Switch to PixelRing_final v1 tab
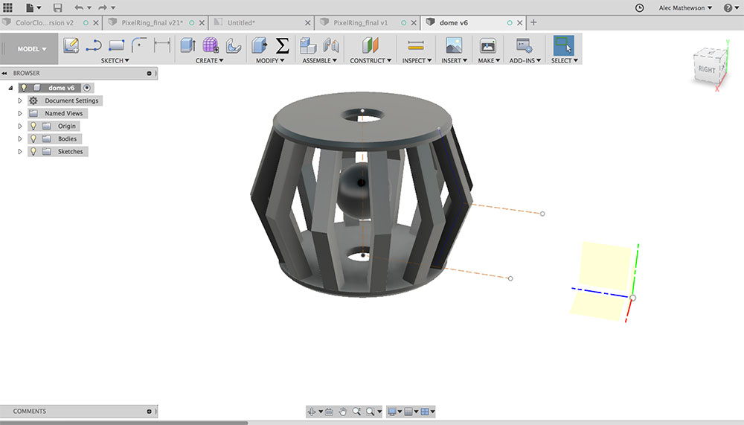 click(361, 23)
